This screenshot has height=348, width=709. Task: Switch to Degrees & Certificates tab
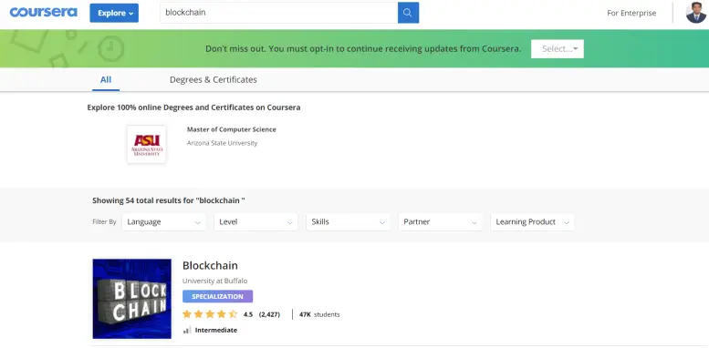click(213, 80)
